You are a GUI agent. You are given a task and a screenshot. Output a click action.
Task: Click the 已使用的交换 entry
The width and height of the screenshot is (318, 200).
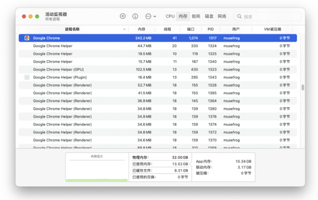tap(160, 177)
